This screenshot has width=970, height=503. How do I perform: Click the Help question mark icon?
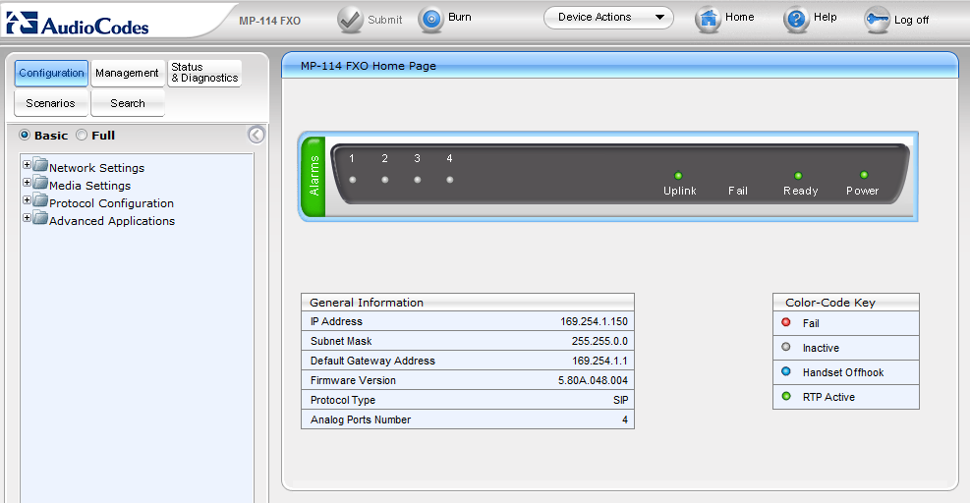[x=796, y=20]
